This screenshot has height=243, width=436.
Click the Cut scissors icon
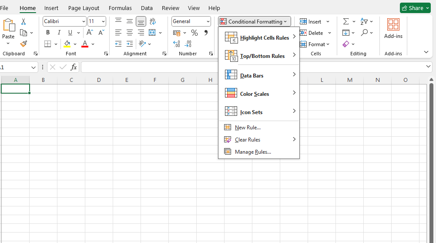pyautogui.click(x=23, y=21)
